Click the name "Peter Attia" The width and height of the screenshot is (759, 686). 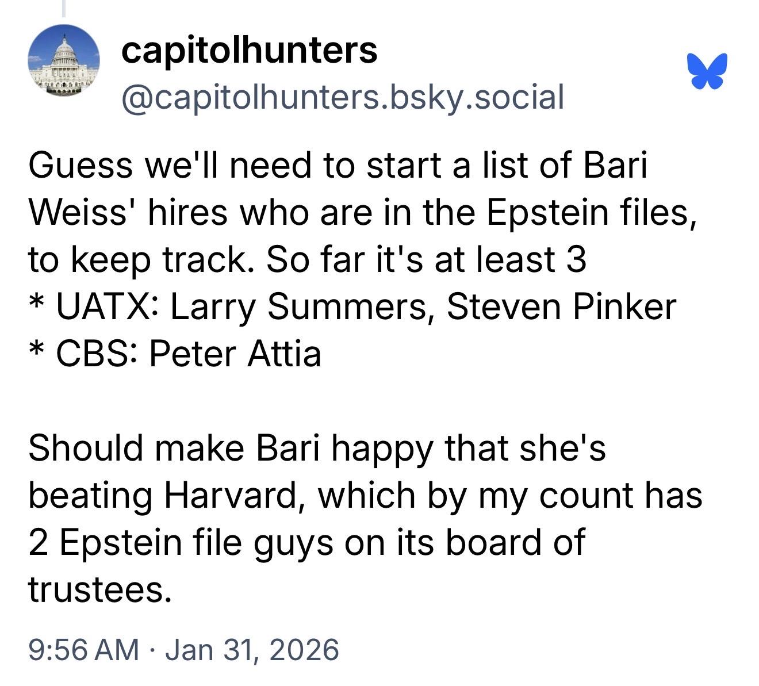click(x=235, y=354)
